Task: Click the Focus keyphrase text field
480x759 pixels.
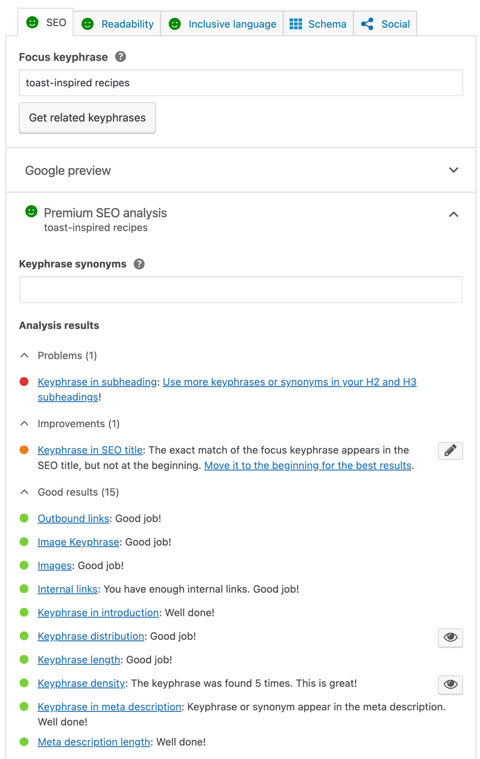Action: pos(241,83)
